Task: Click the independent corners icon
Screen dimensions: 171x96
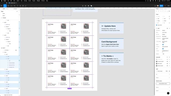Action: point(169,23)
